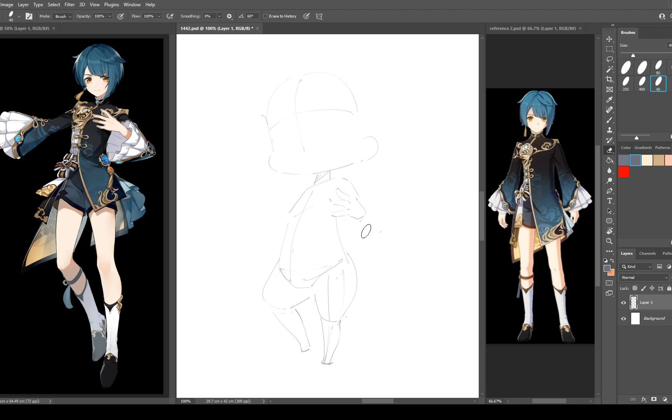
Task: Pick the cream swatch
Action: (x=647, y=160)
